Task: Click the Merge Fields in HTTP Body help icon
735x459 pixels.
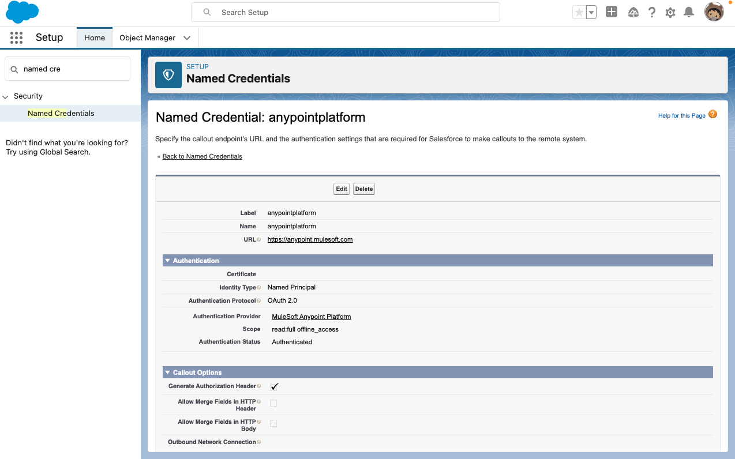Action: click(258, 422)
